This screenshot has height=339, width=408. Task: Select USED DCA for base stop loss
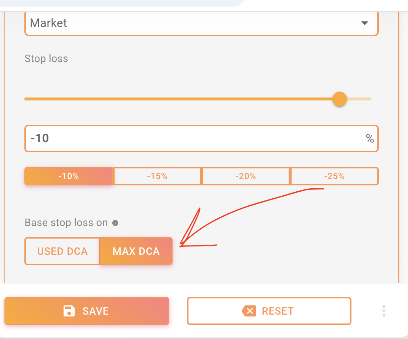point(62,251)
